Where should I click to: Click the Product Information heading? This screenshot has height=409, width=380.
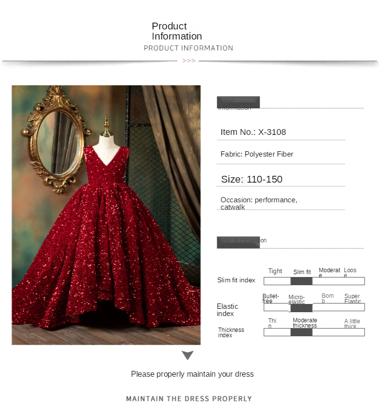click(x=177, y=31)
